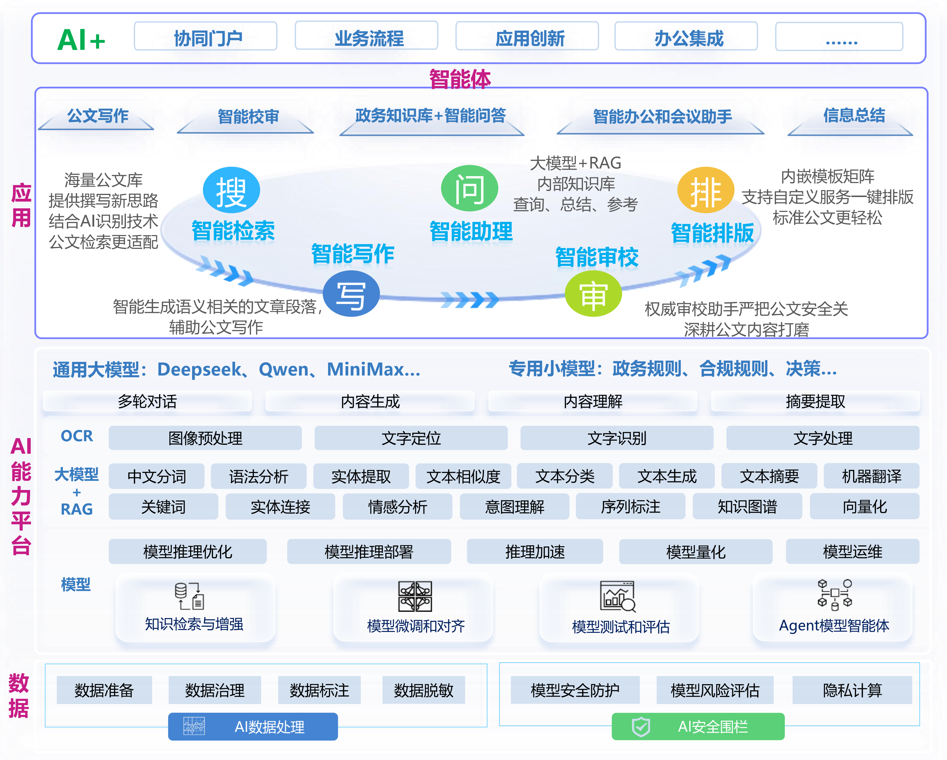Click the 知识检索与增强 database icon
Viewport: 947px width, 760px height.
tap(189, 596)
